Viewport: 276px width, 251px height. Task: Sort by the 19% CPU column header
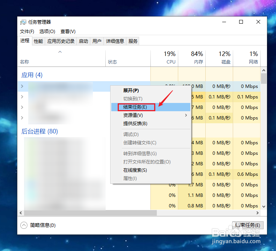pyautogui.click(x=164, y=58)
